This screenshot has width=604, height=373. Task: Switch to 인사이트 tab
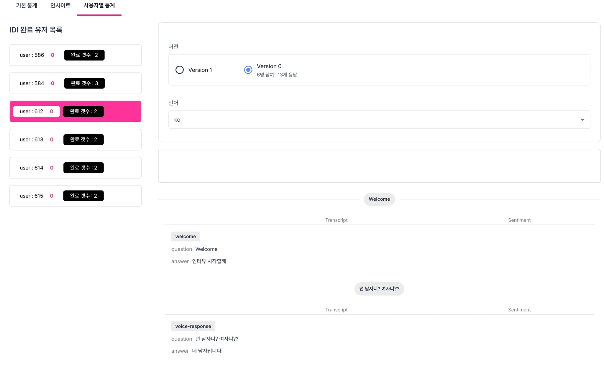60,6
